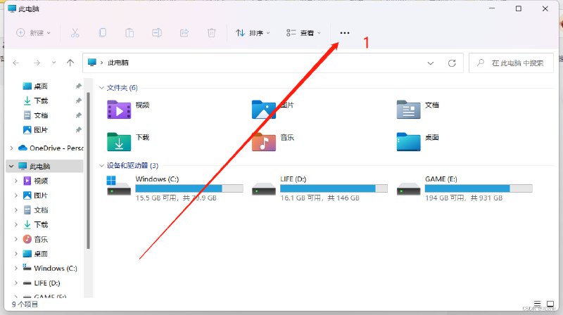Open the See more three-dots menu
The image size is (563, 315).
click(x=345, y=33)
